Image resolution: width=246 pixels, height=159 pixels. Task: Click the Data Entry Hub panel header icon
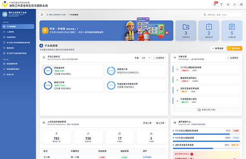tap(175, 123)
